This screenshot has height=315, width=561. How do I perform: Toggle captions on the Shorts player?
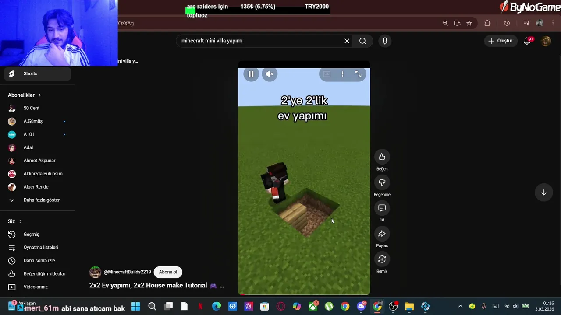click(327, 74)
